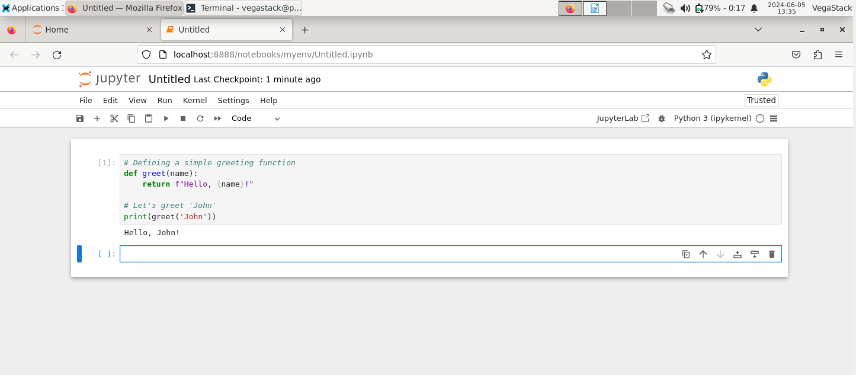856x375 pixels.
Task: Bookmark the page with the star icon
Action: point(706,54)
